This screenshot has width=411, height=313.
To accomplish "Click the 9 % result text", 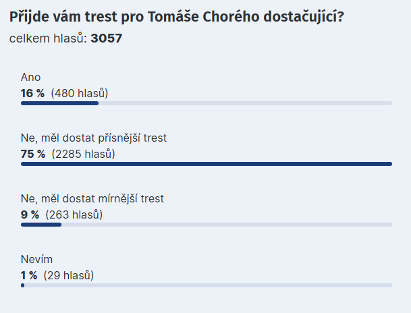I will point(30,215).
